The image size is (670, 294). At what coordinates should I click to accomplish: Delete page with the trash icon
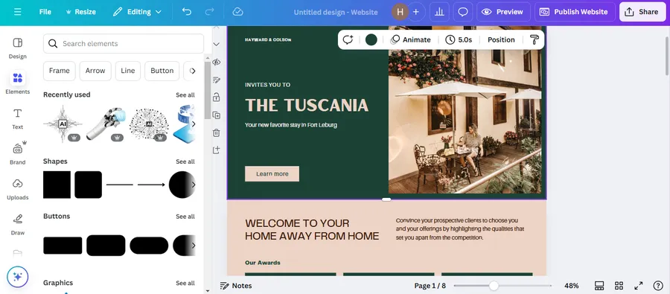click(x=216, y=132)
